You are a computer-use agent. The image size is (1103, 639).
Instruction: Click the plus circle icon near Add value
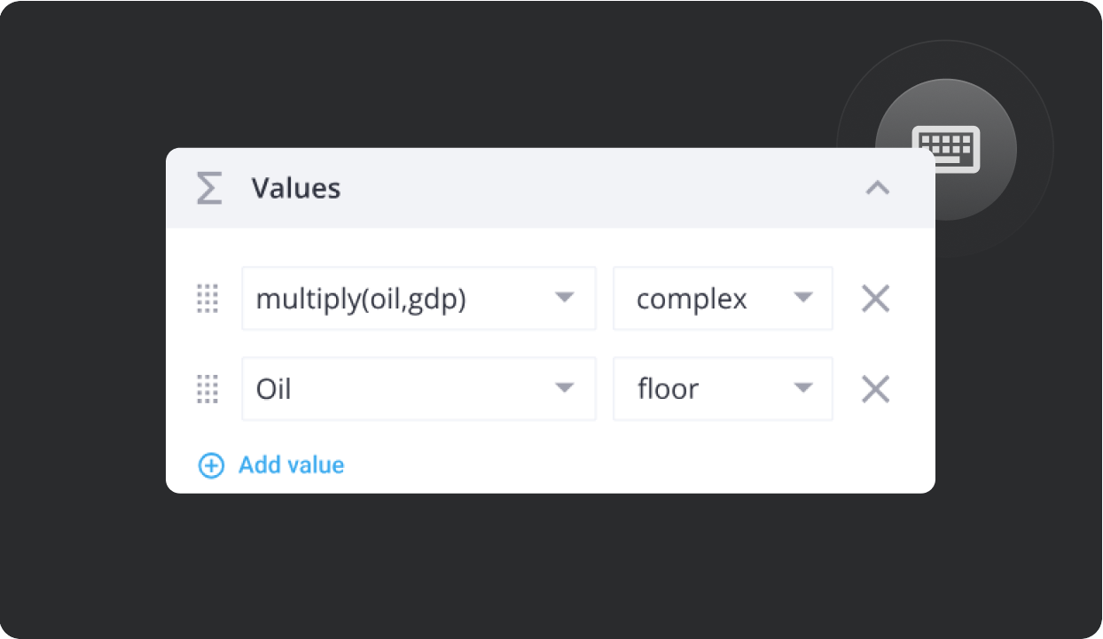coord(211,465)
